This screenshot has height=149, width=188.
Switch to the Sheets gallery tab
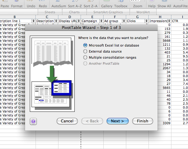pos(50,12)
